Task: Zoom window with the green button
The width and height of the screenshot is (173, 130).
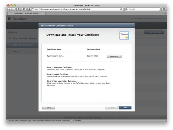Action: (x=14, y=5)
